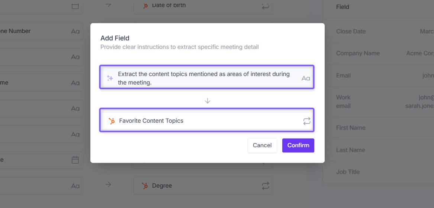Click the swap icon in Date of birth field
The height and width of the screenshot is (208, 434).
266,6
